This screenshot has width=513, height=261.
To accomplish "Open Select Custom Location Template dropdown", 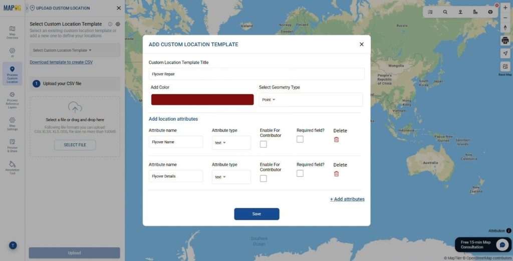I will (x=75, y=50).
